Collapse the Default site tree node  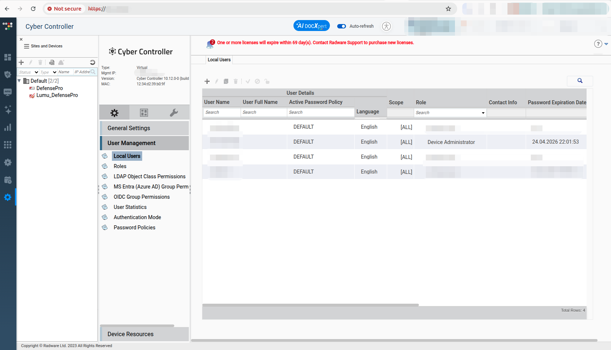[x=19, y=81]
